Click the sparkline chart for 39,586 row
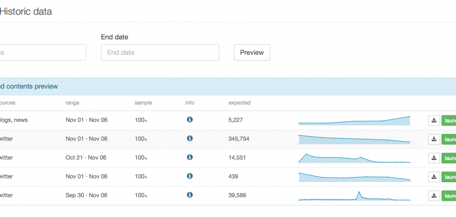The image size is (456, 217). click(x=354, y=196)
